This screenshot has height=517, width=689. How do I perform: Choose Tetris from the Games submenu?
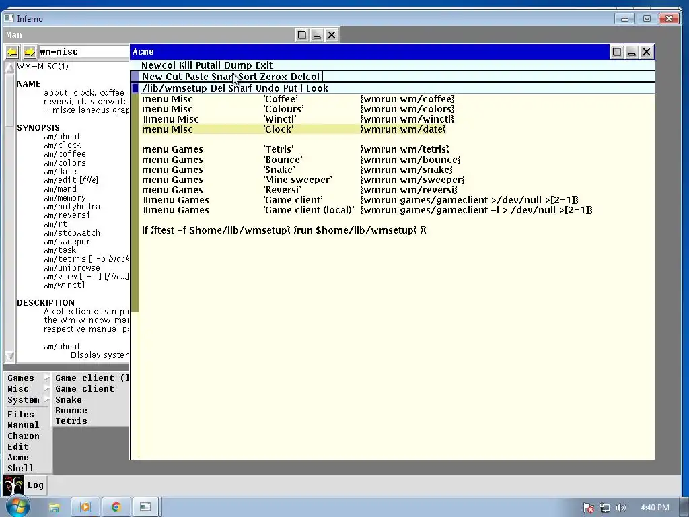[x=92, y=421]
